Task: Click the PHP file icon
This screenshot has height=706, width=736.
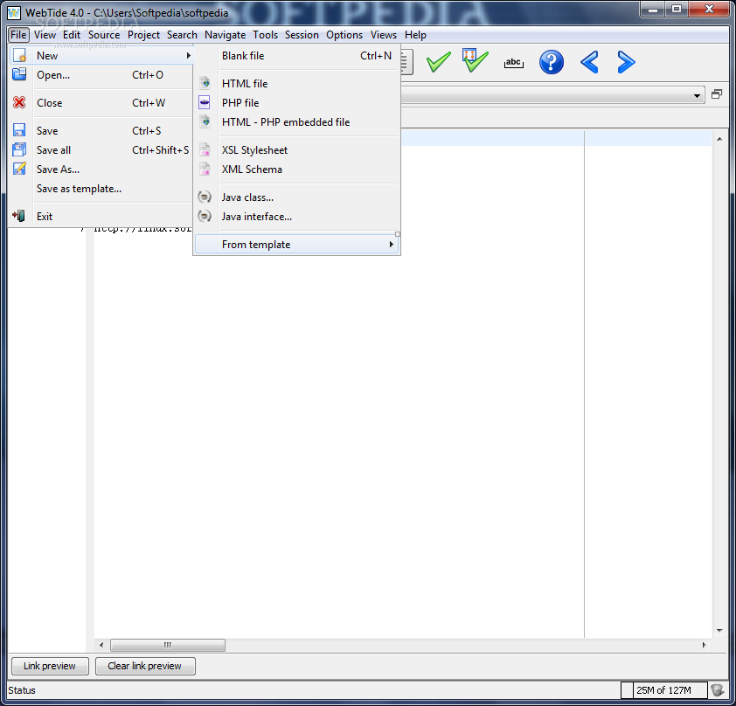Action: click(x=205, y=102)
